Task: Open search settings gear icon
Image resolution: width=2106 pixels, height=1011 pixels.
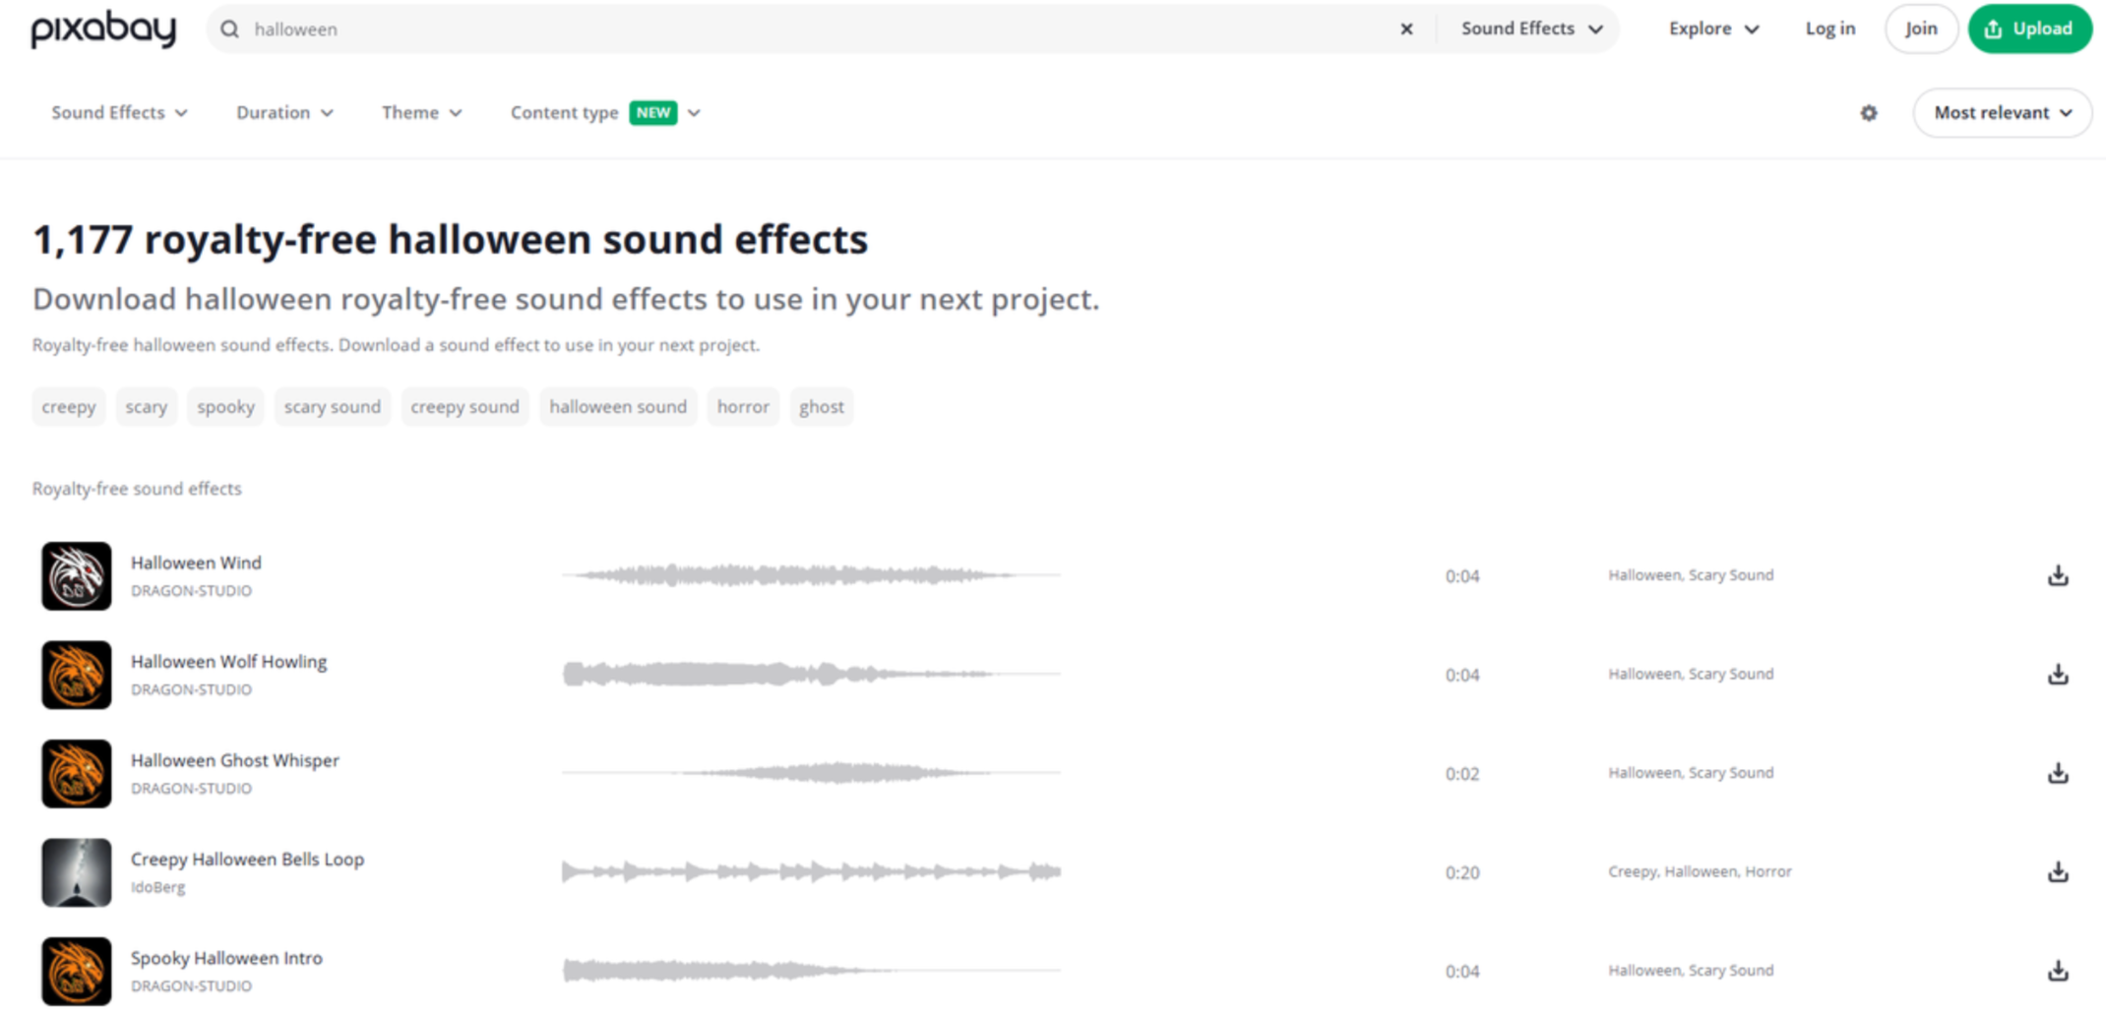Action: click(x=1868, y=113)
